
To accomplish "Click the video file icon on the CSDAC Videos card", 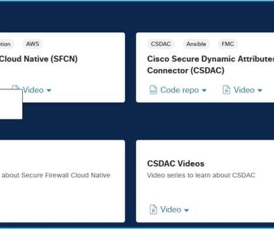I will (x=153, y=210).
